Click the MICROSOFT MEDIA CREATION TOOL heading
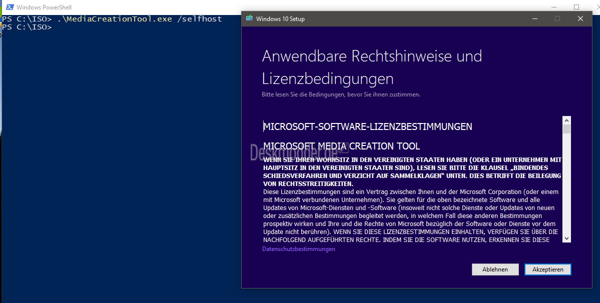The height and width of the screenshot is (303, 600). (342, 146)
